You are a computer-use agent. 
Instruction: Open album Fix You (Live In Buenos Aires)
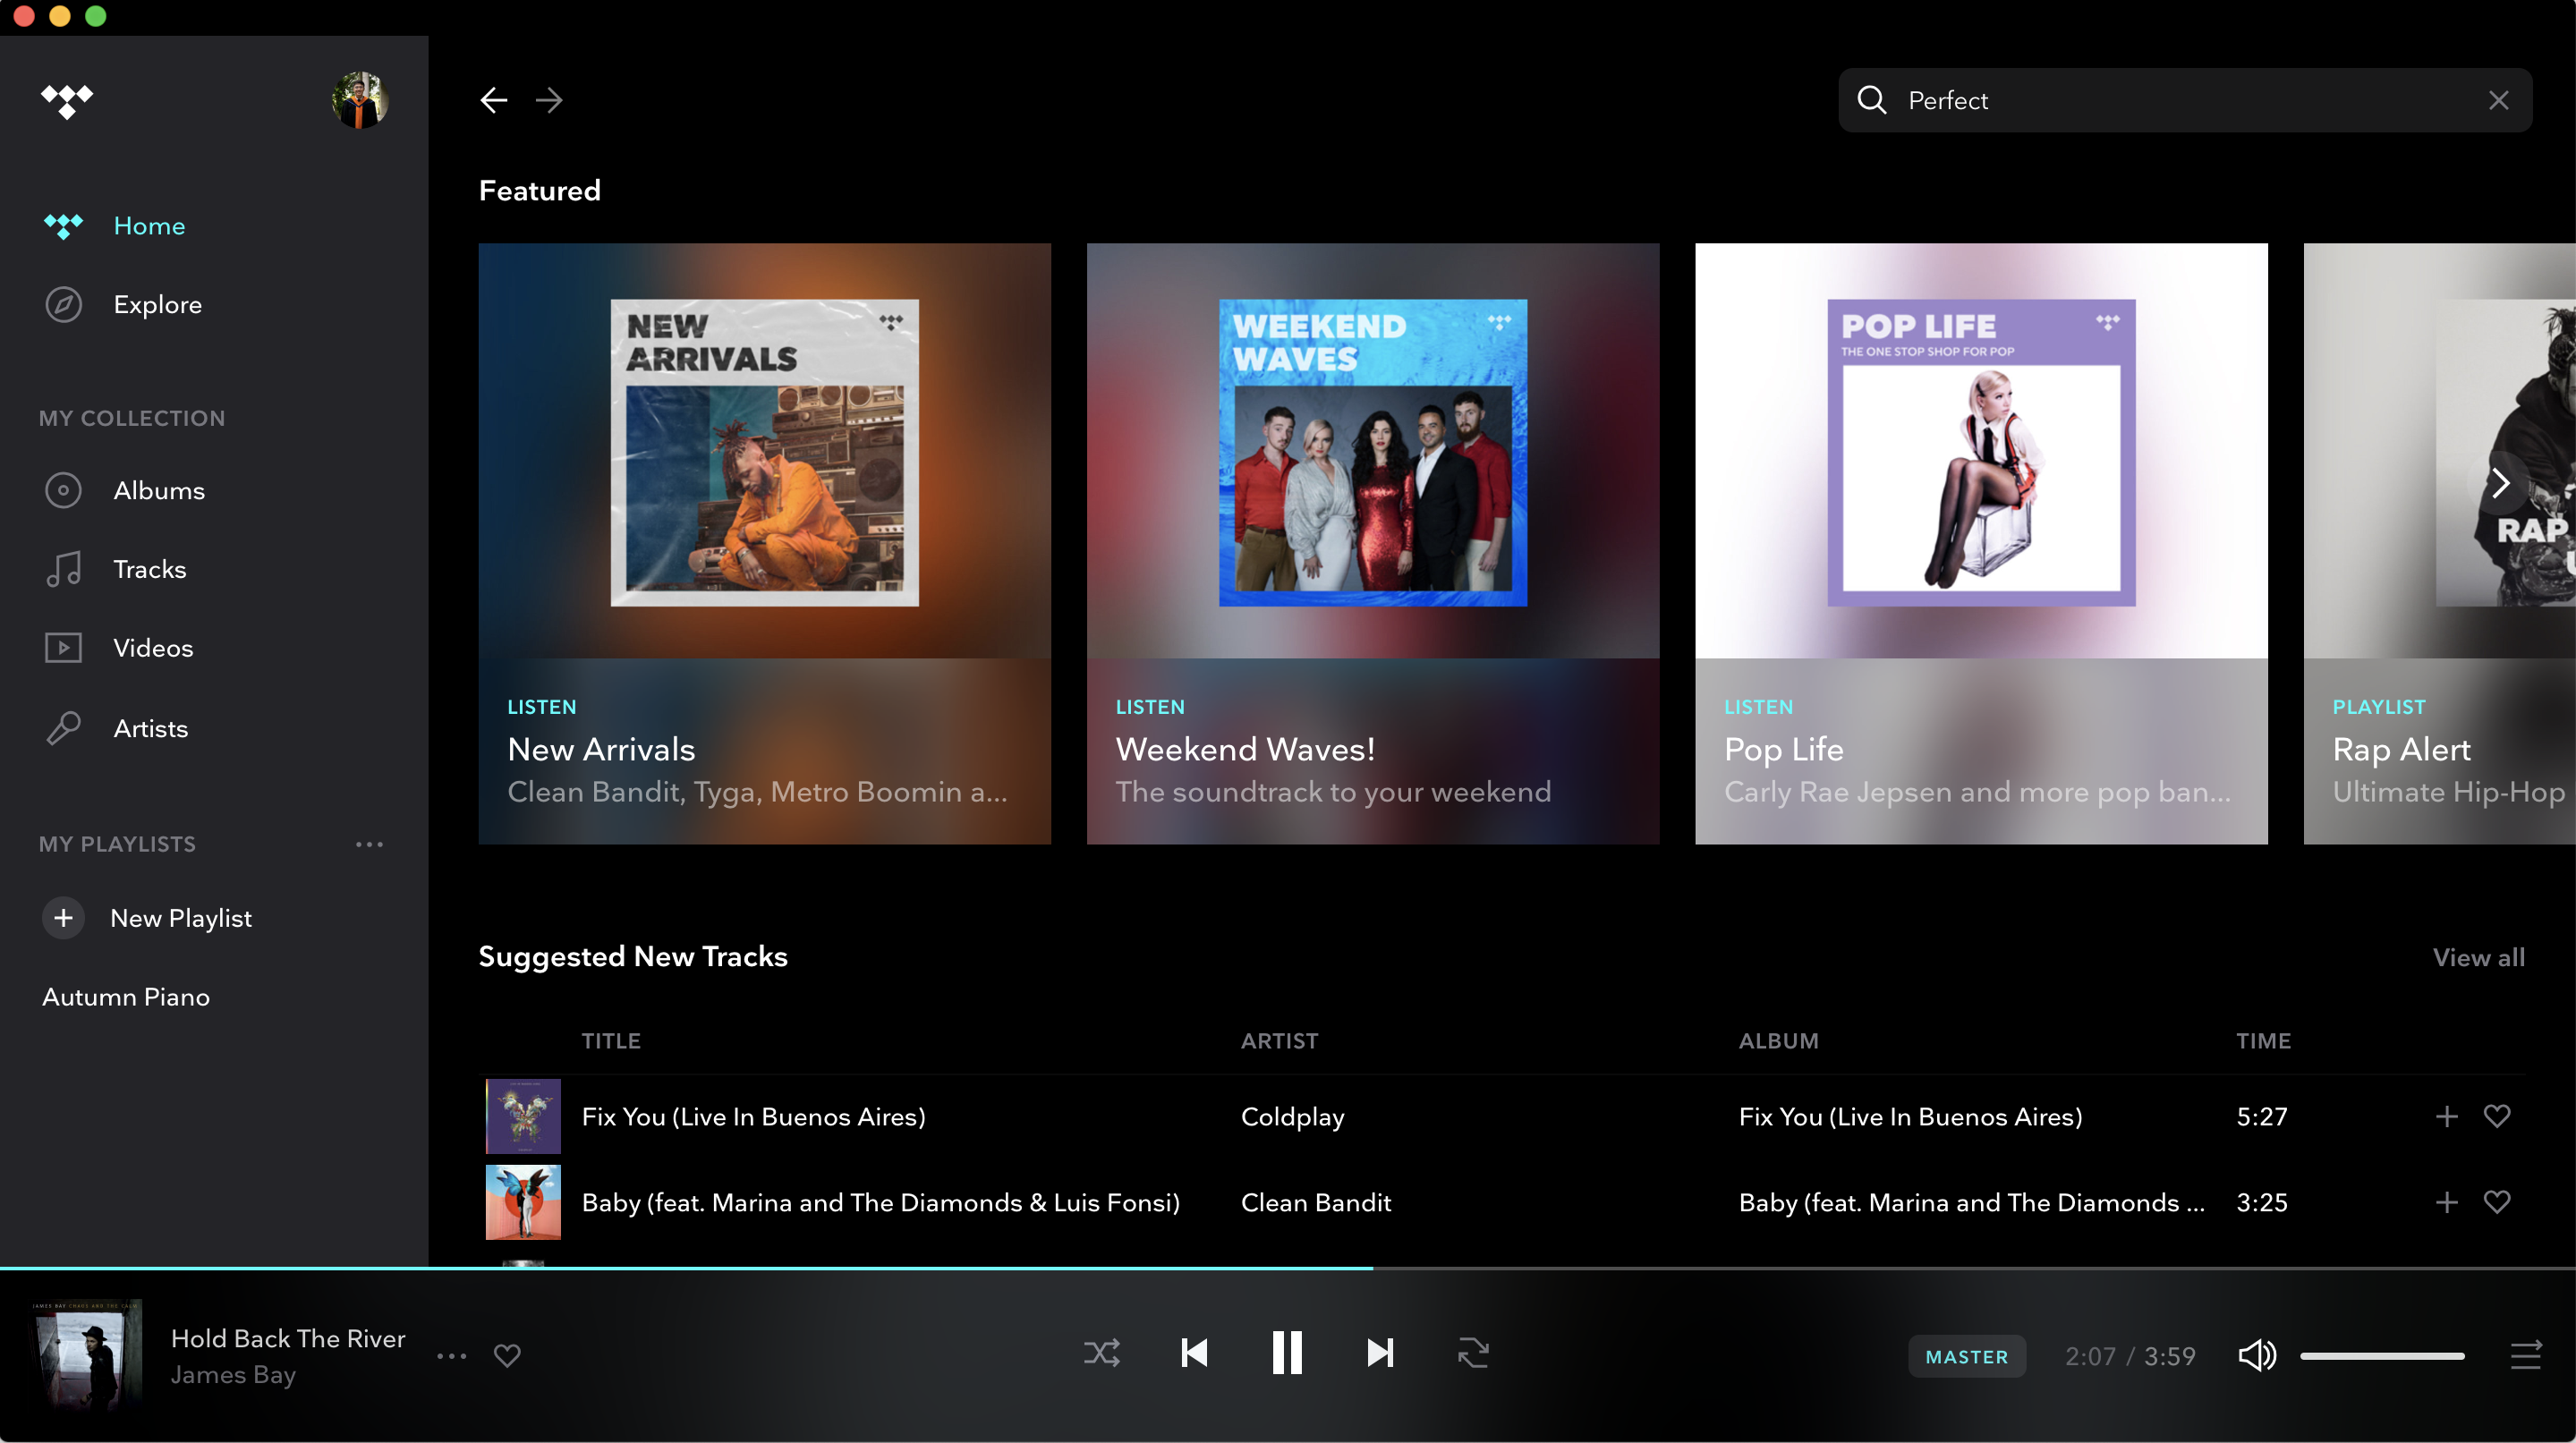point(1910,1117)
